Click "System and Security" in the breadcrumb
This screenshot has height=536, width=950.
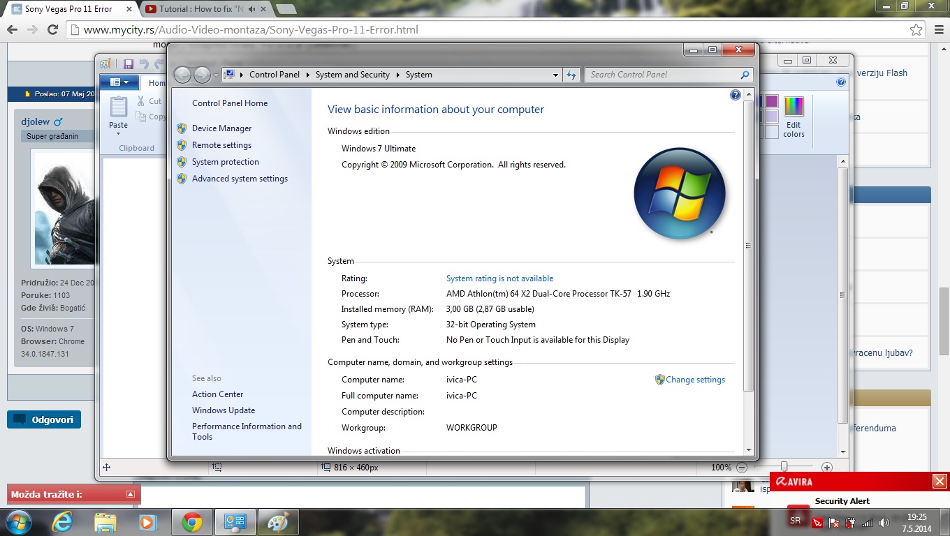352,75
